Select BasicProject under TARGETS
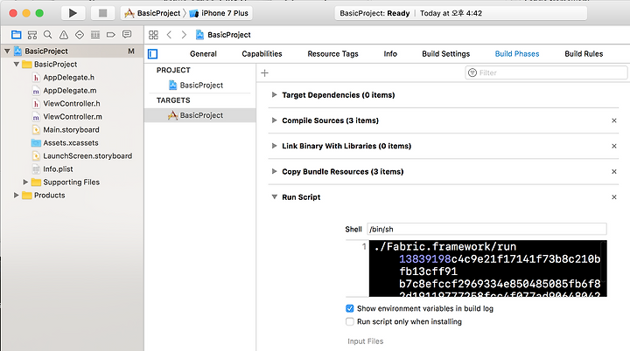This screenshot has width=630, height=351. (200, 115)
